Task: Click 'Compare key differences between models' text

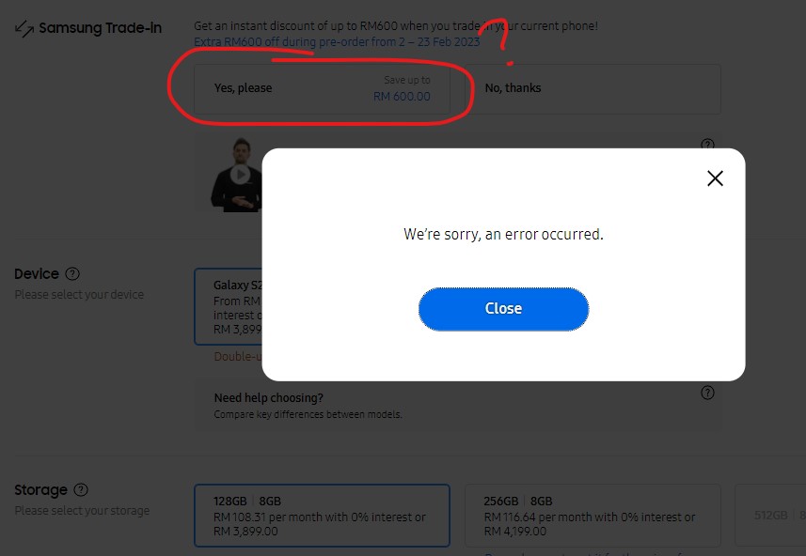Action: coord(308,414)
